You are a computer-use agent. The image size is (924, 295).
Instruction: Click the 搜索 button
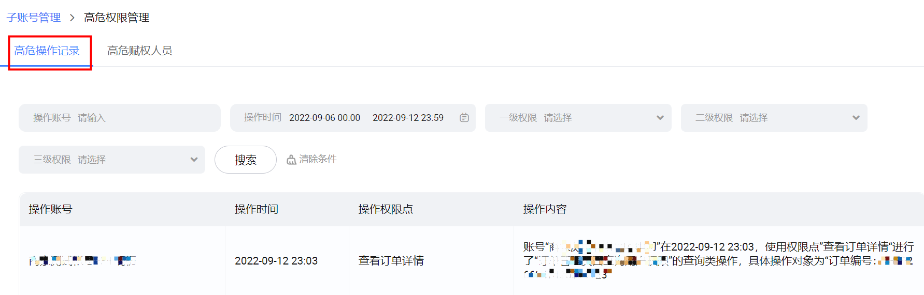coord(246,160)
